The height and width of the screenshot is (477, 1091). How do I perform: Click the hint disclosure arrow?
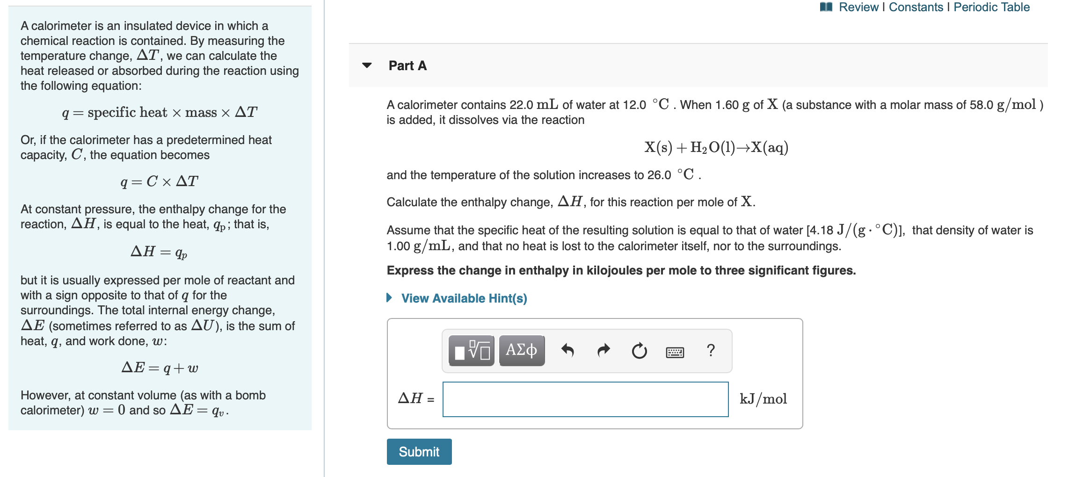pos(389,298)
